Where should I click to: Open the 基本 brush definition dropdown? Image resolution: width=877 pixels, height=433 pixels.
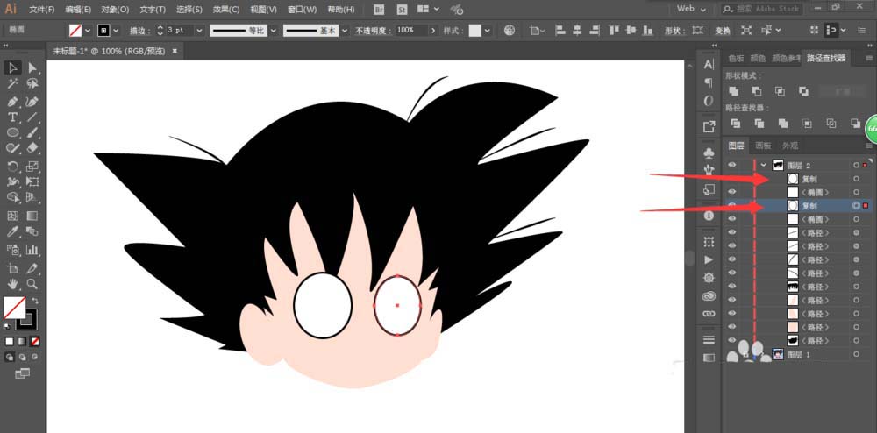pyautogui.click(x=345, y=31)
